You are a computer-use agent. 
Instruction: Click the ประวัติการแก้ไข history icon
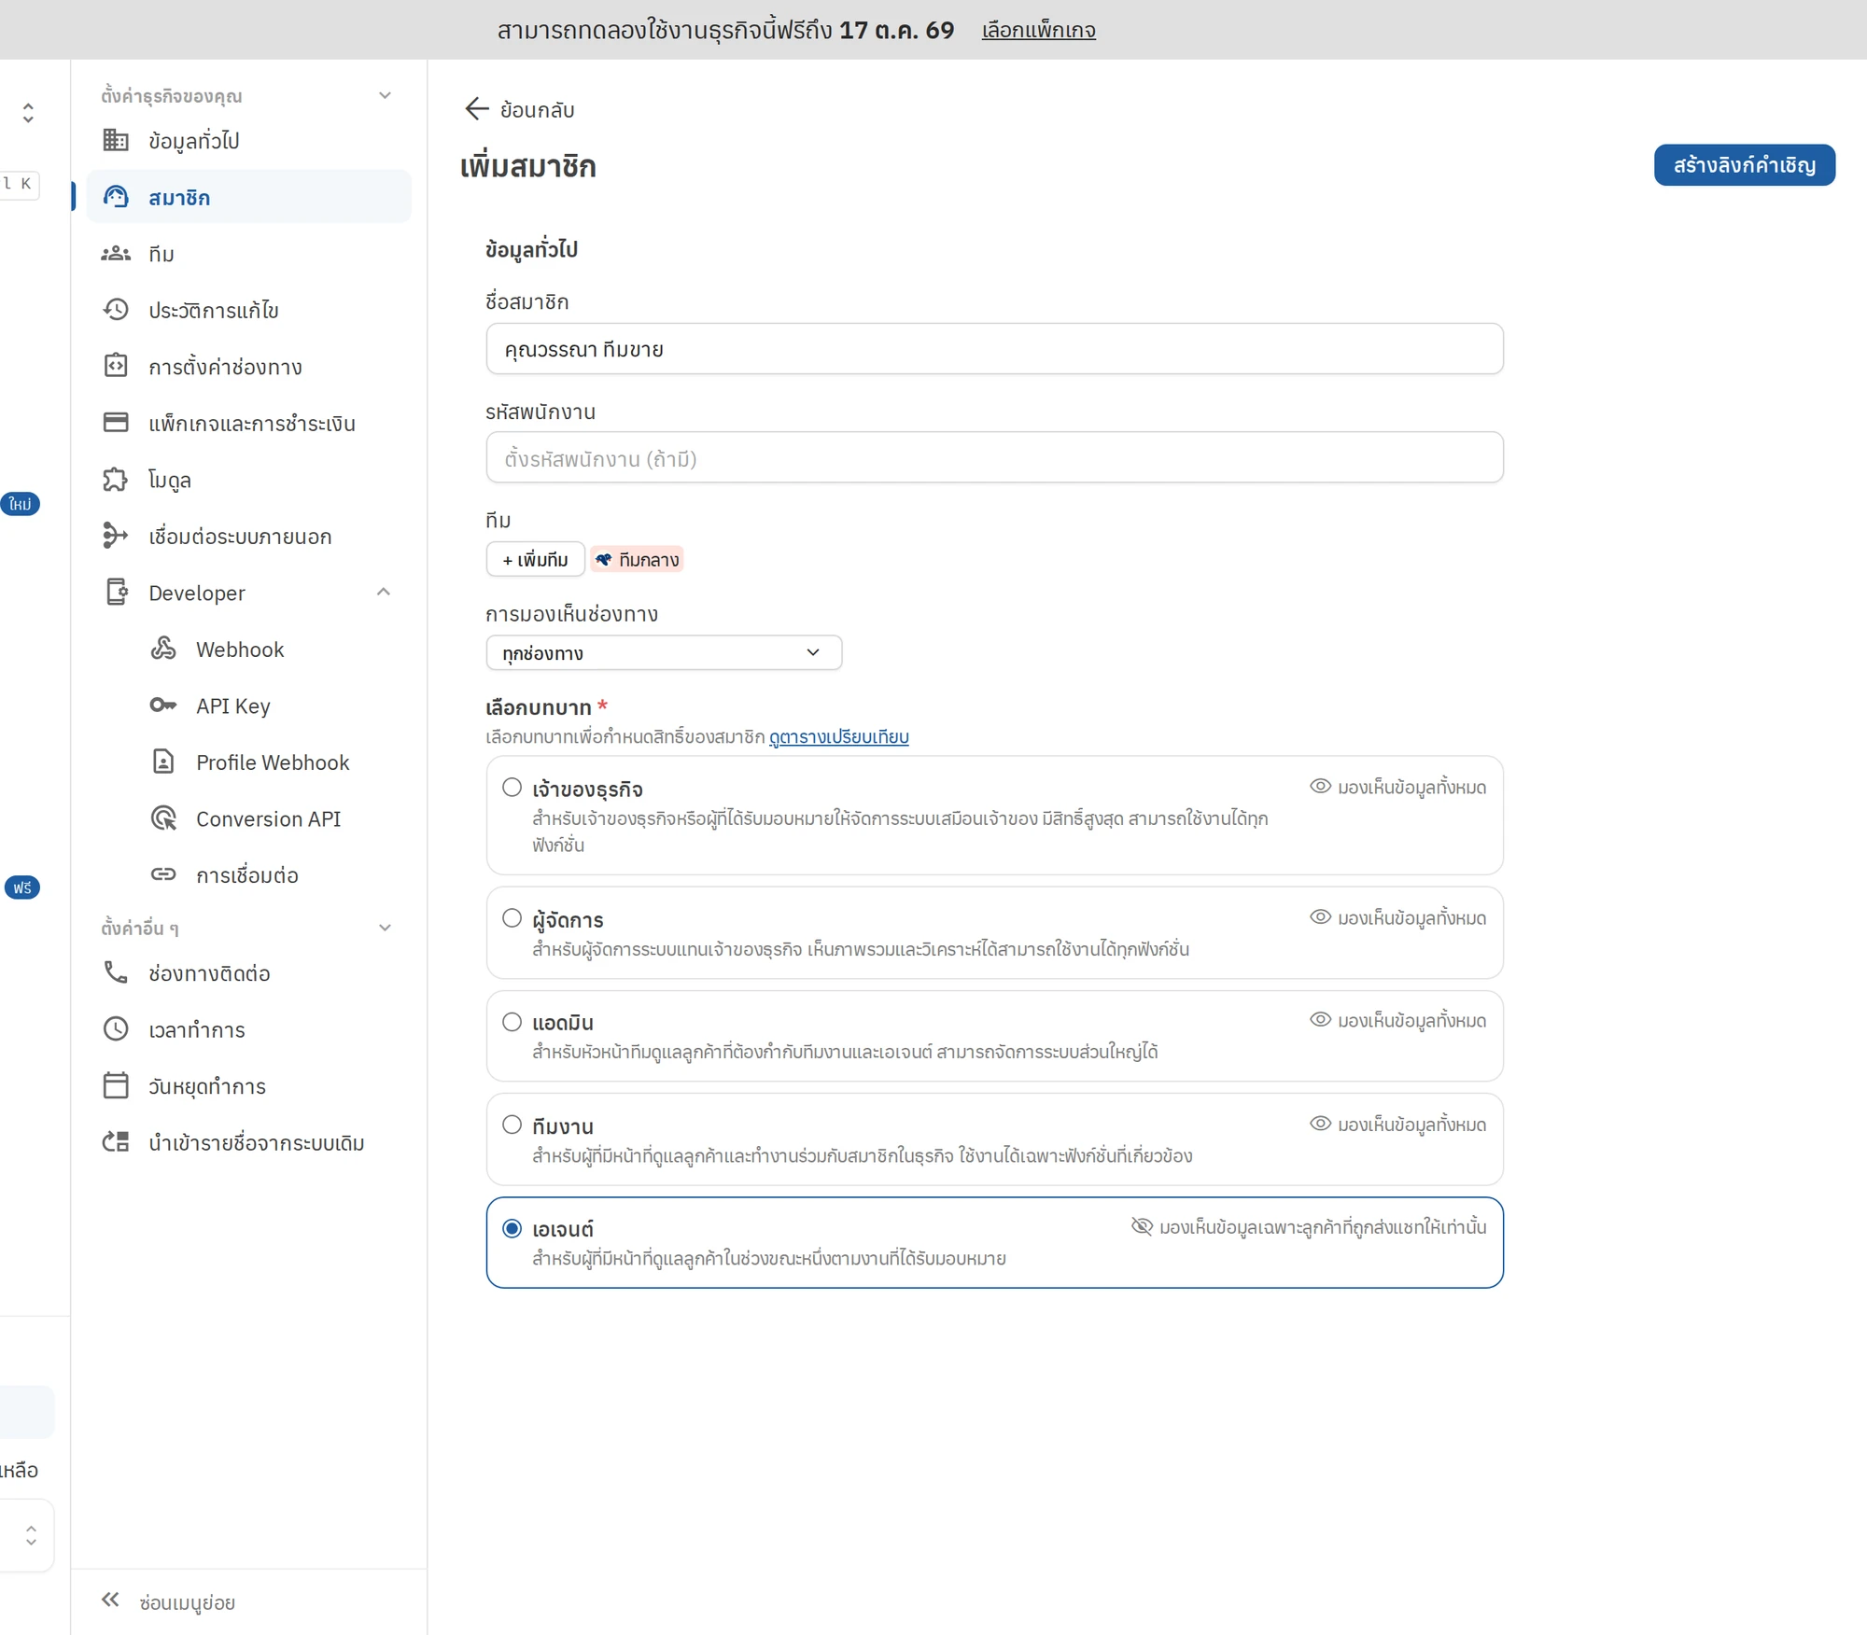pyautogui.click(x=116, y=310)
